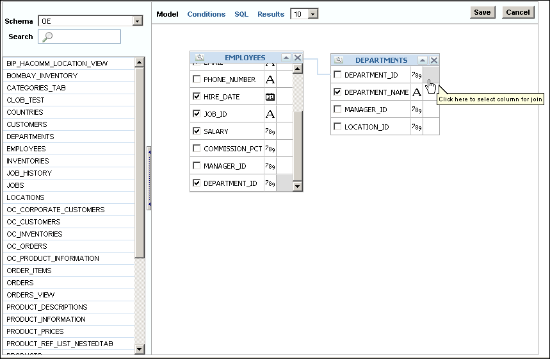
Task: Select CATEGORIES_TAB in table list
Action: (69, 88)
